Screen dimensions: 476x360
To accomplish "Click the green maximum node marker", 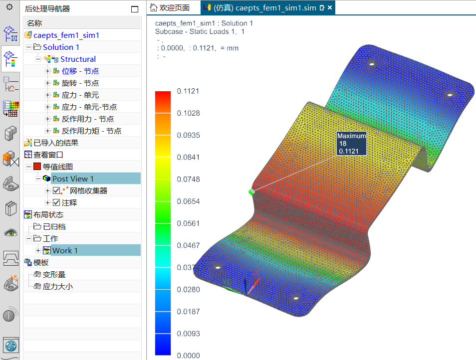I will 251,191.
